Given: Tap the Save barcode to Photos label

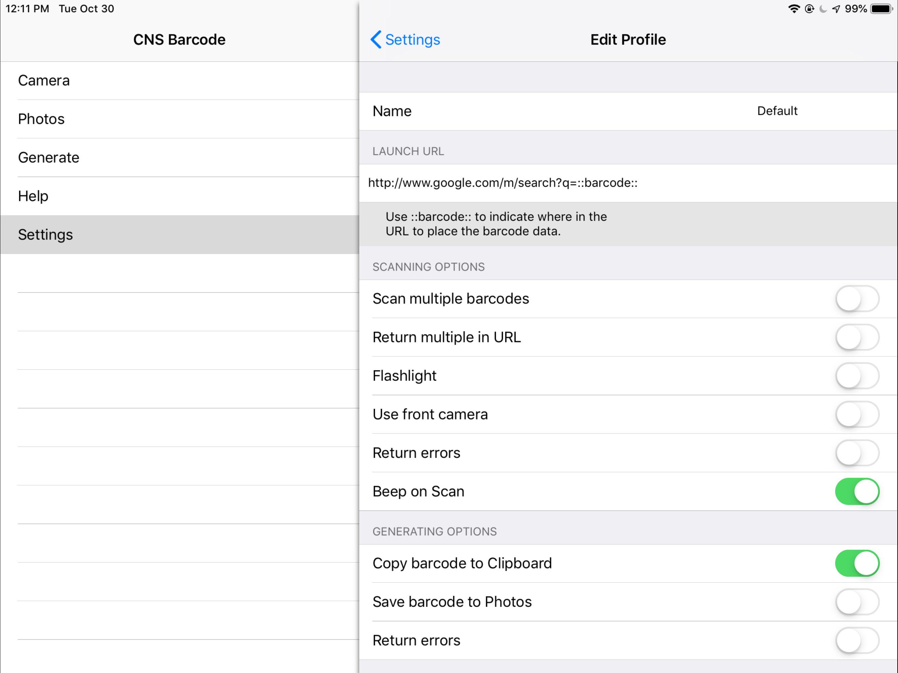Looking at the screenshot, I should (452, 602).
